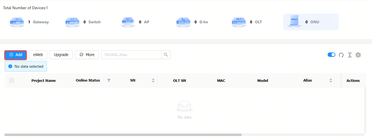Toggle the blue switch above the table
Screen dimensions: 372x139
[331, 55]
